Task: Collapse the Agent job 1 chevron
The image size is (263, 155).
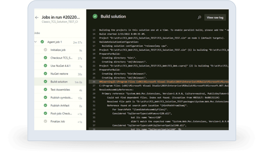Action: pos(35,42)
